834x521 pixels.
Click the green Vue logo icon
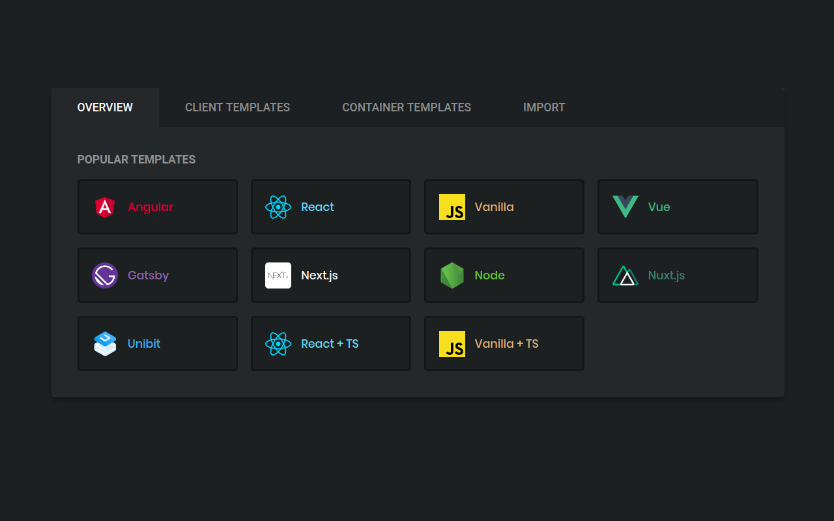[x=625, y=207]
